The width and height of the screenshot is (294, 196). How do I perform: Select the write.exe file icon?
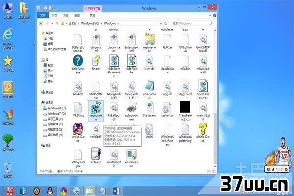[96, 154]
